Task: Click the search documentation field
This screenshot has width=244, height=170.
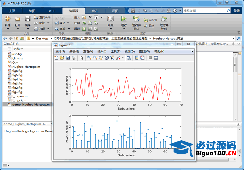Action: [204, 11]
